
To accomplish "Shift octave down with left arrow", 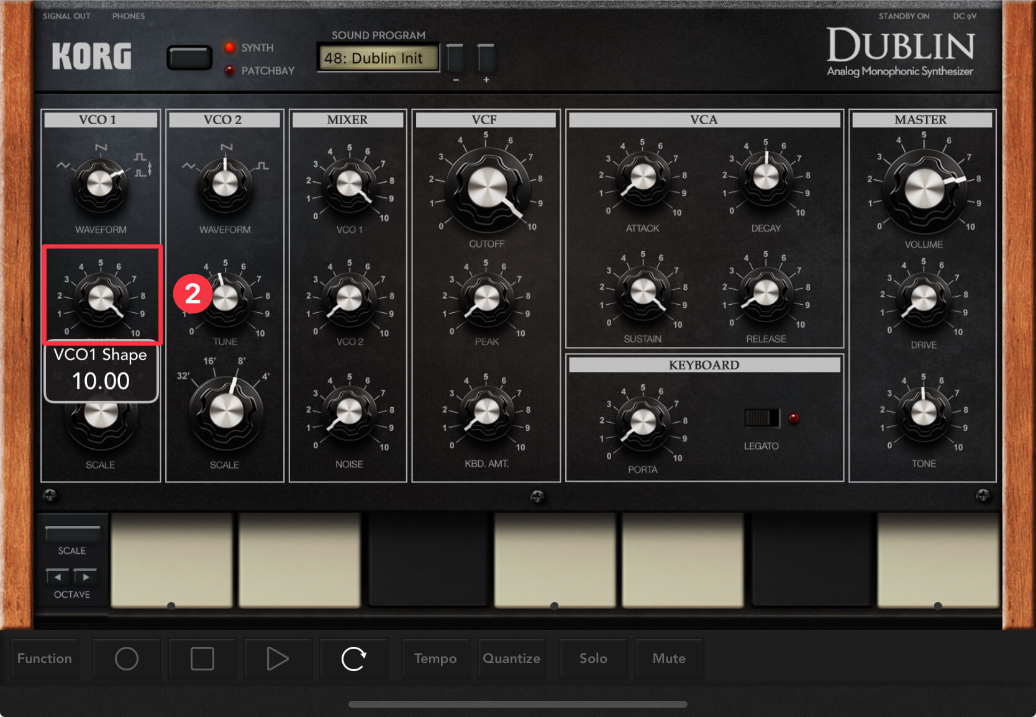I will 58,577.
